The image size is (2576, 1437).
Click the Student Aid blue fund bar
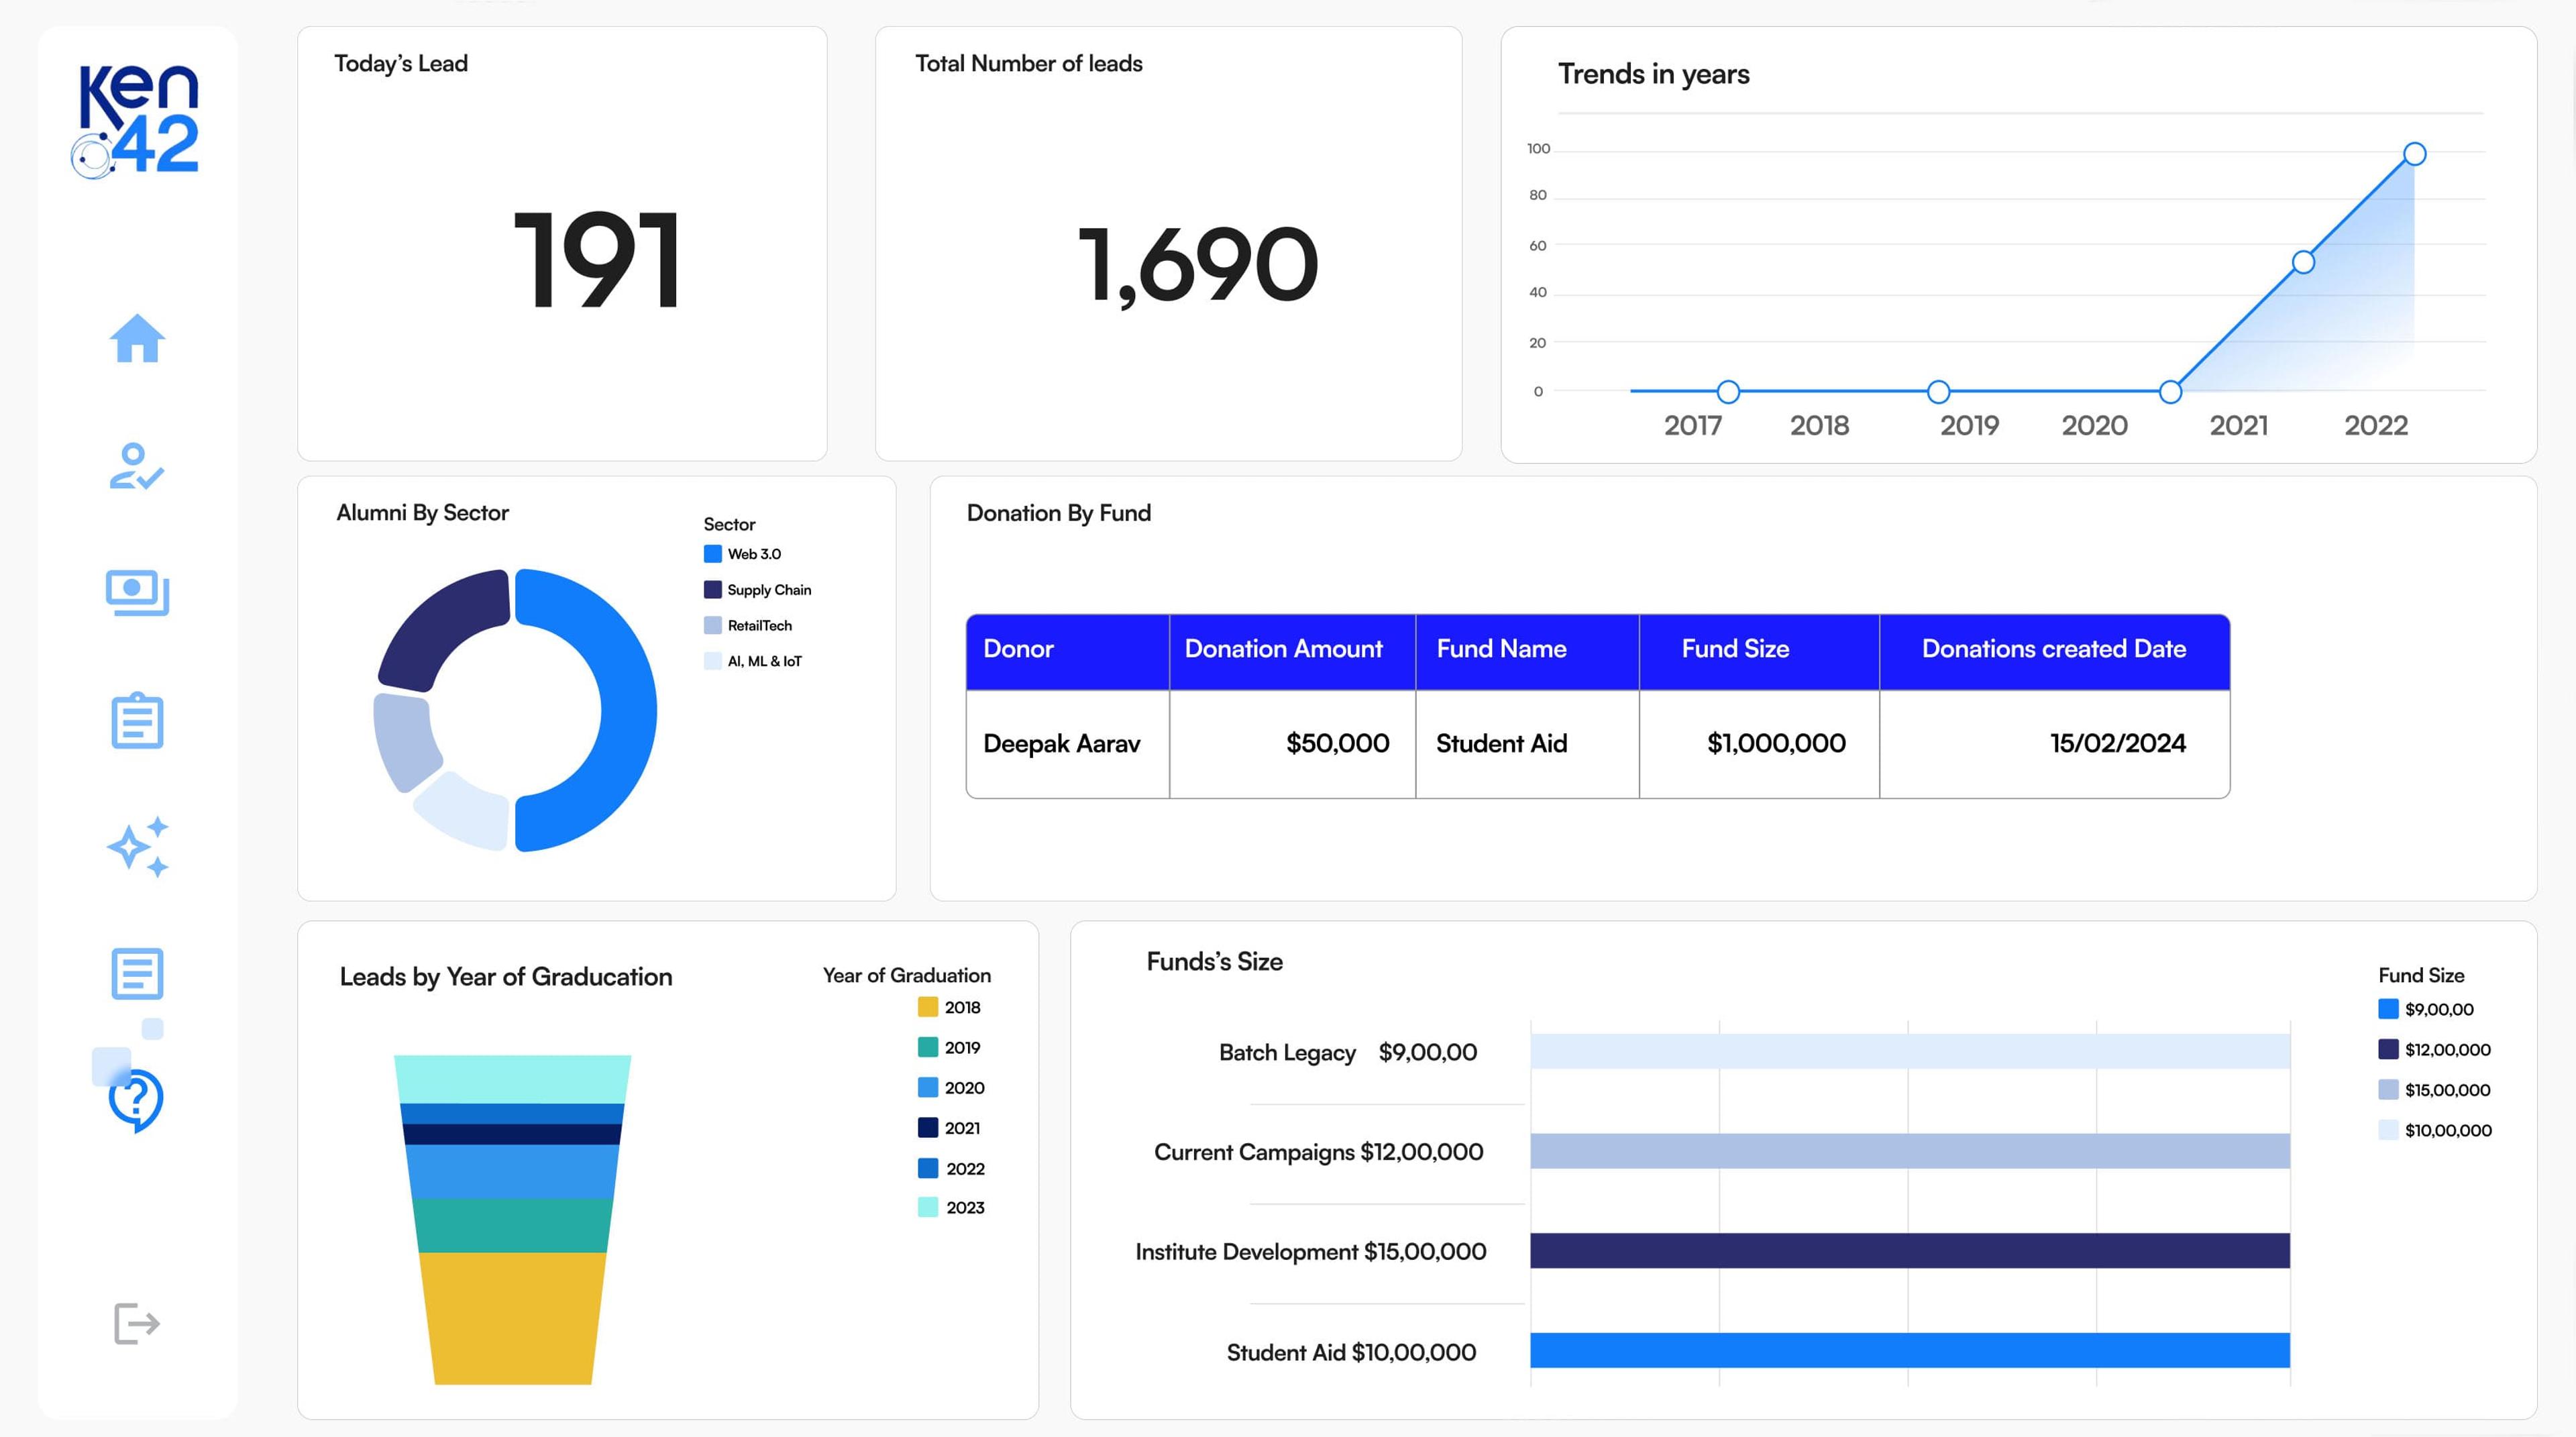(x=1909, y=1350)
